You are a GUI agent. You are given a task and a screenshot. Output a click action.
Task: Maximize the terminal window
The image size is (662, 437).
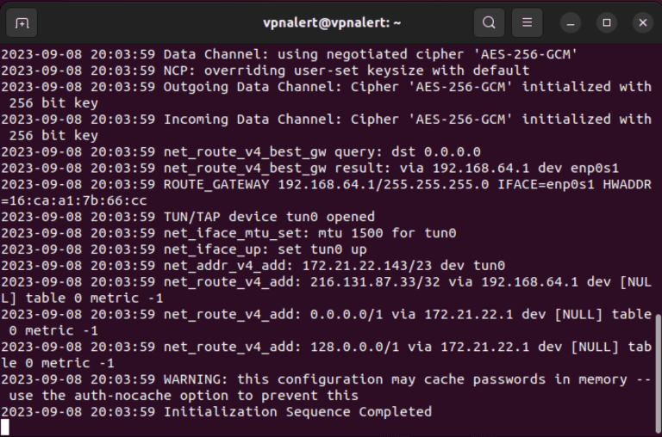tap(606, 22)
